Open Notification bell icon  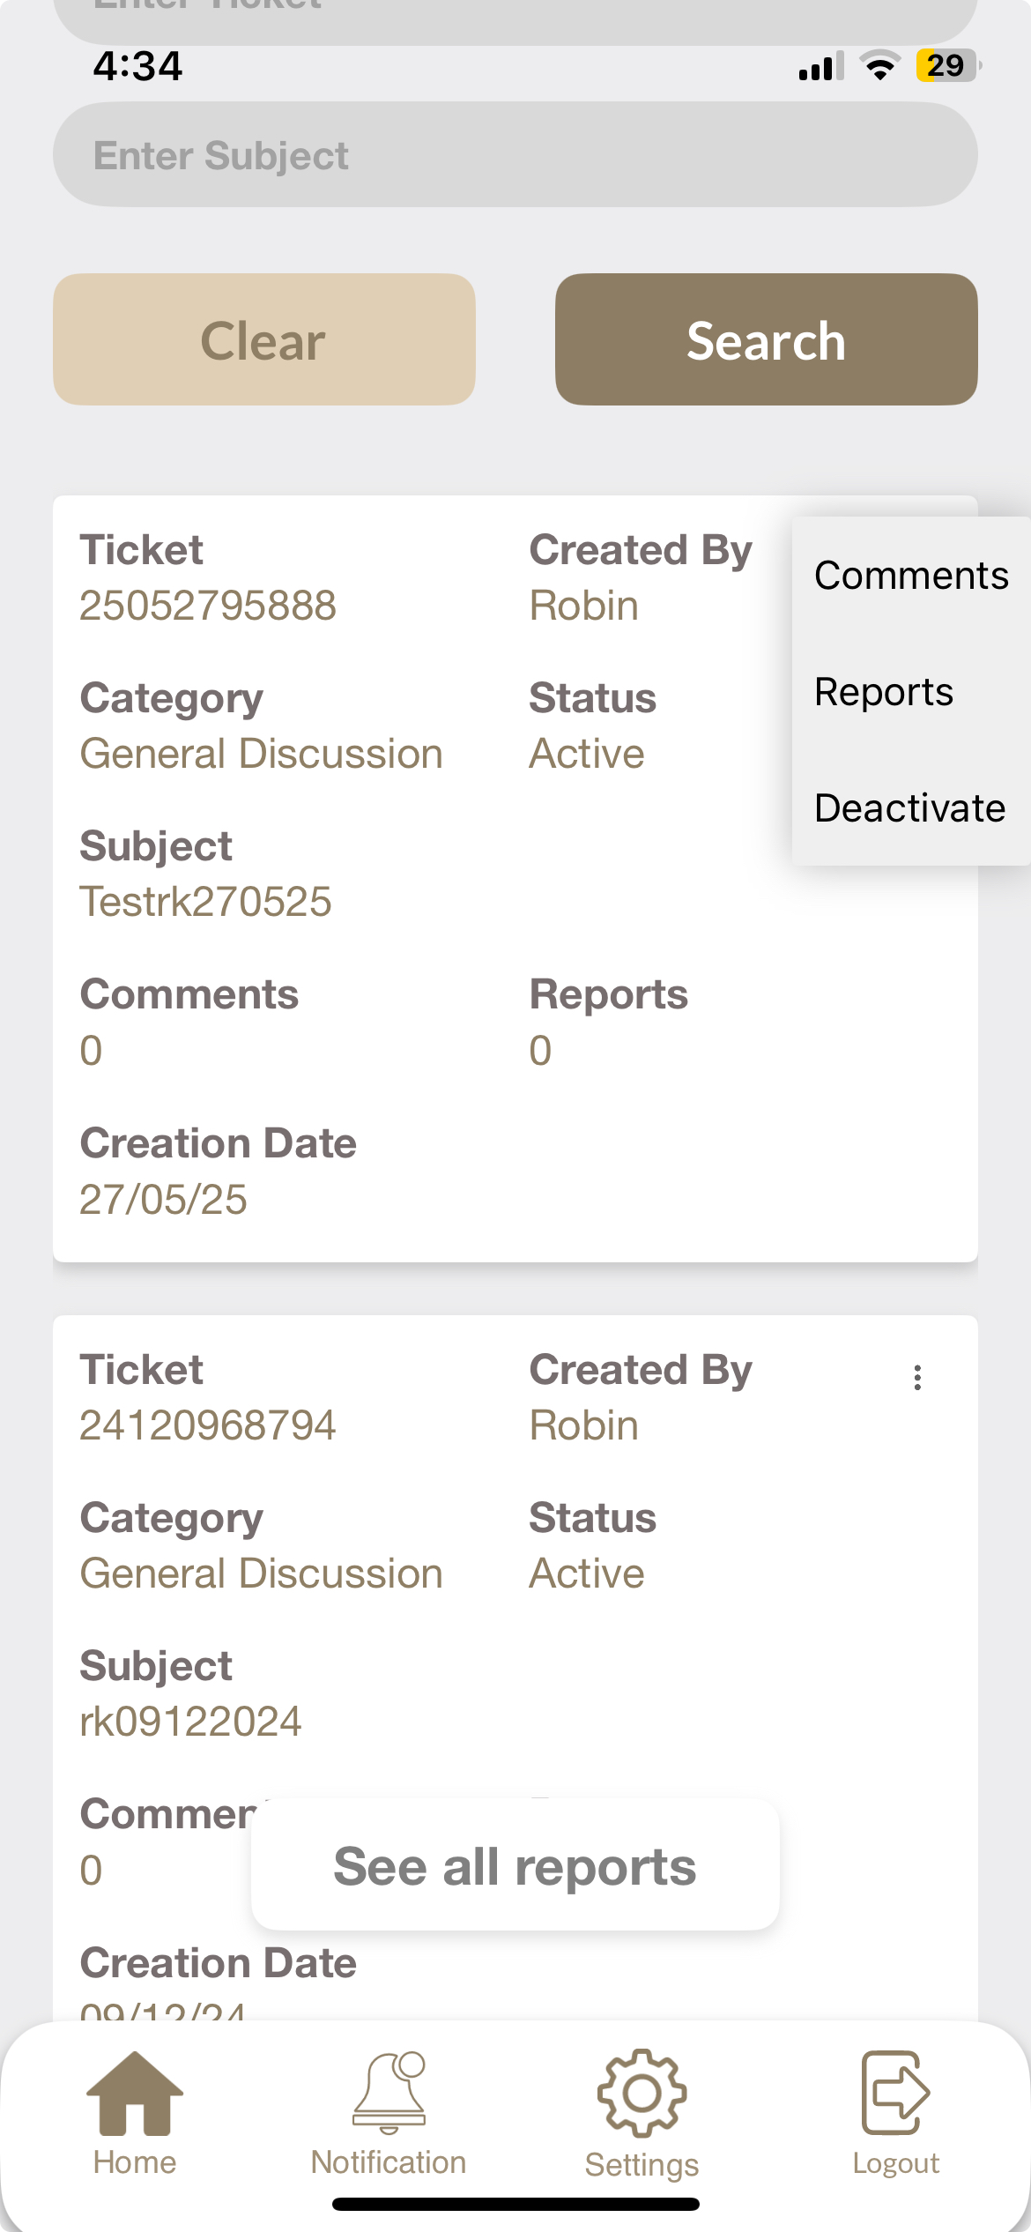(389, 2093)
